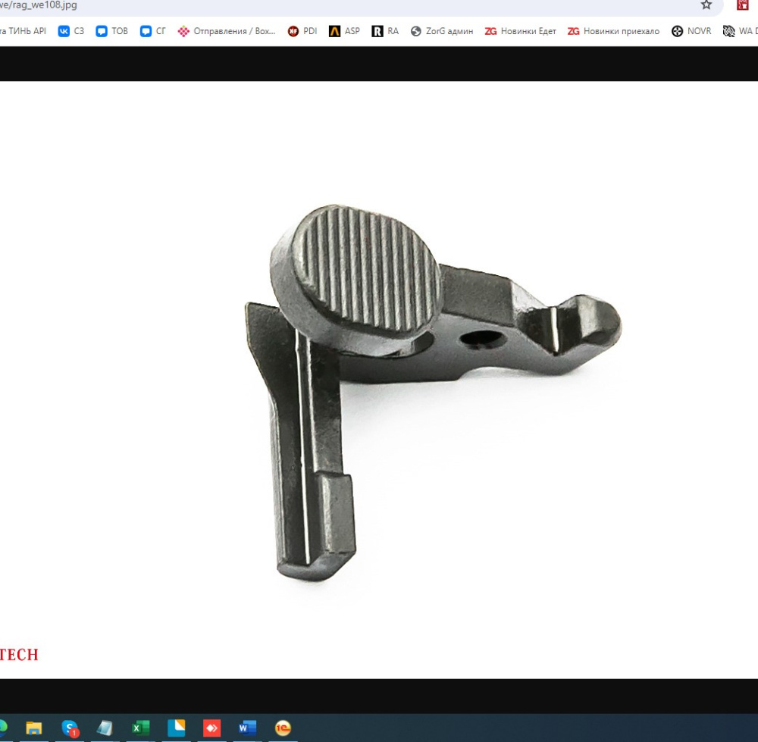Open the 'Отправления / Box...' bookmark

tap(227, 31)
